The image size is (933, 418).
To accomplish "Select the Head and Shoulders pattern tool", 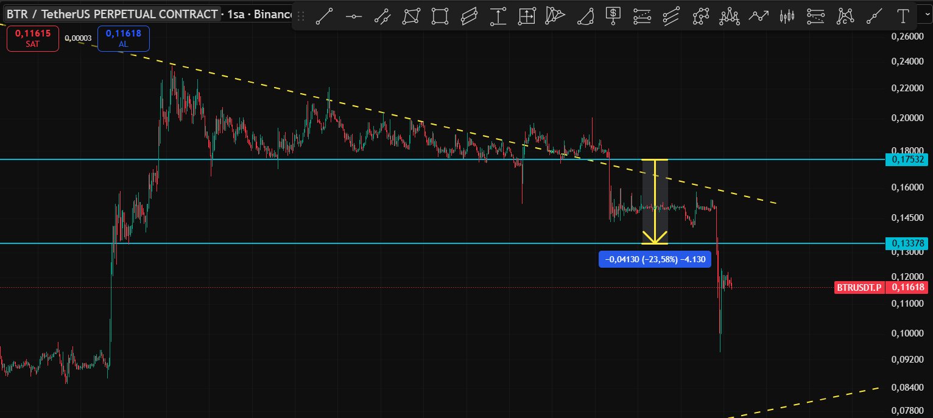I will (x=729, y=16).
